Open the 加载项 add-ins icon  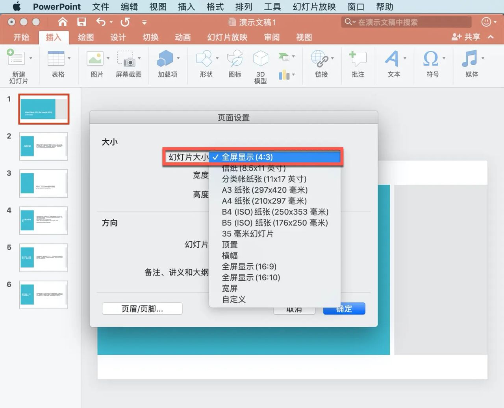click(165, 58)
